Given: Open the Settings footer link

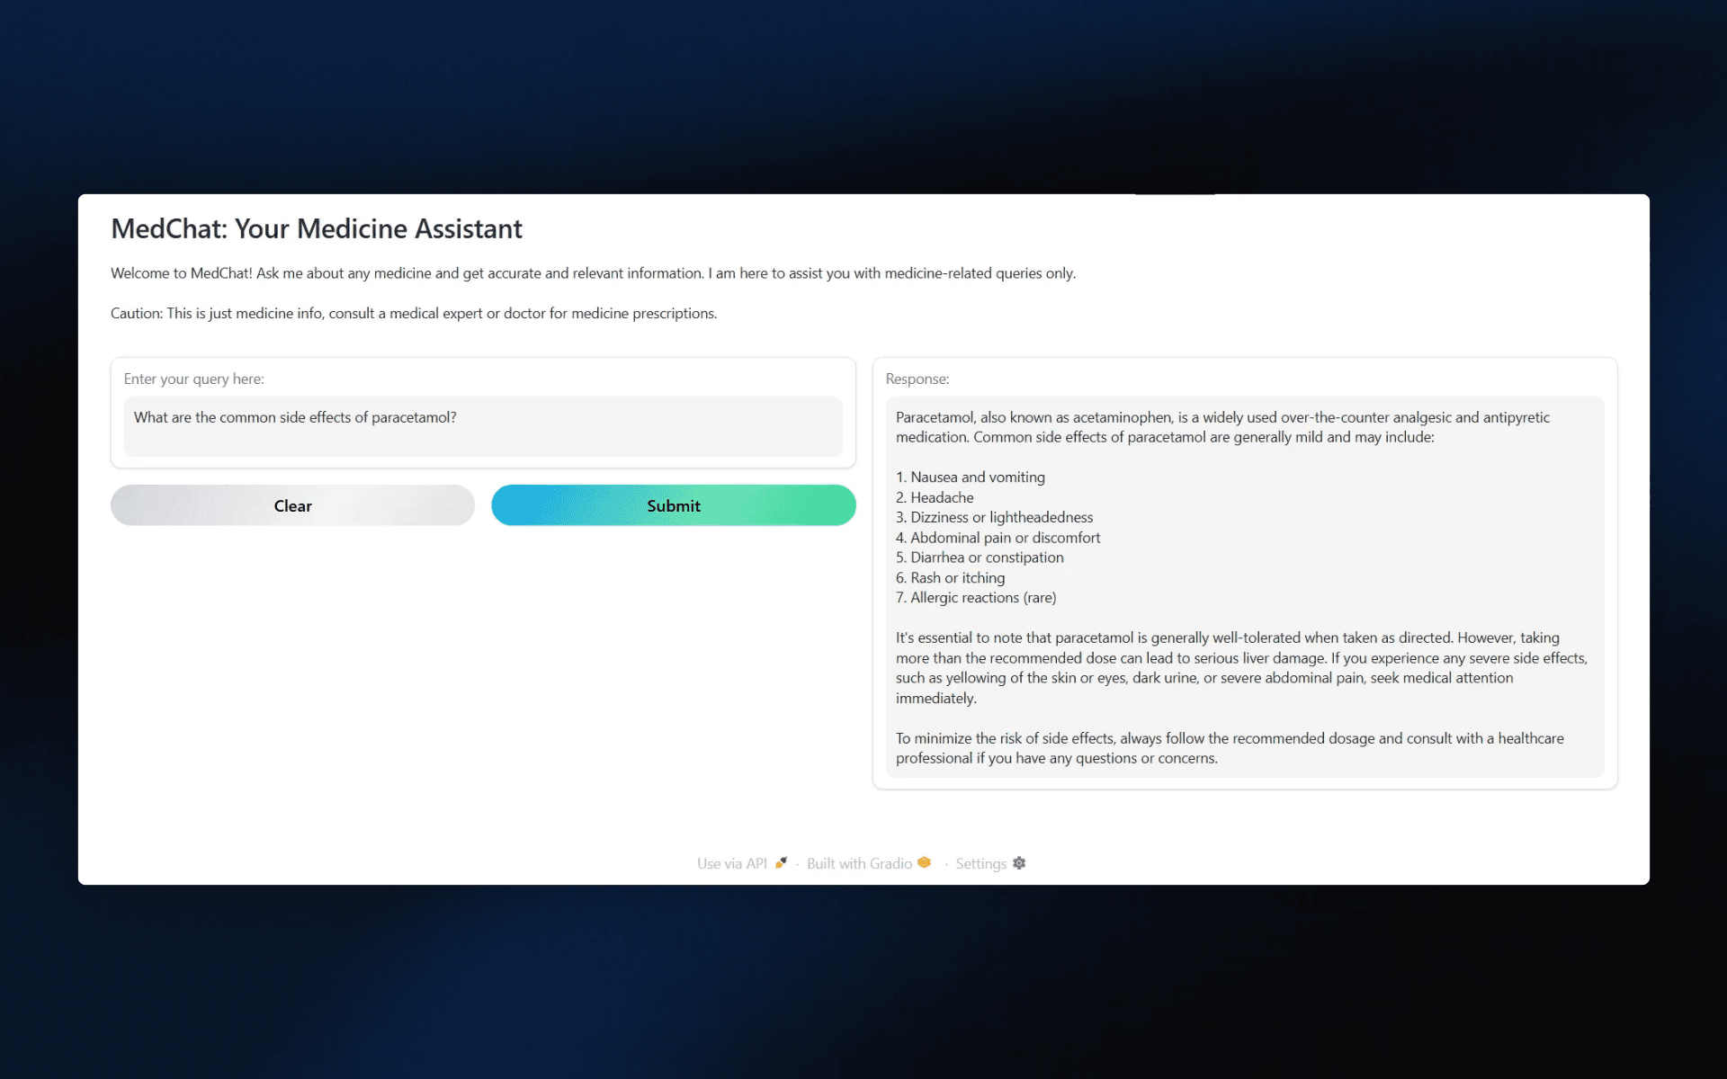Looking at the screenshot, I should [980, 863].
